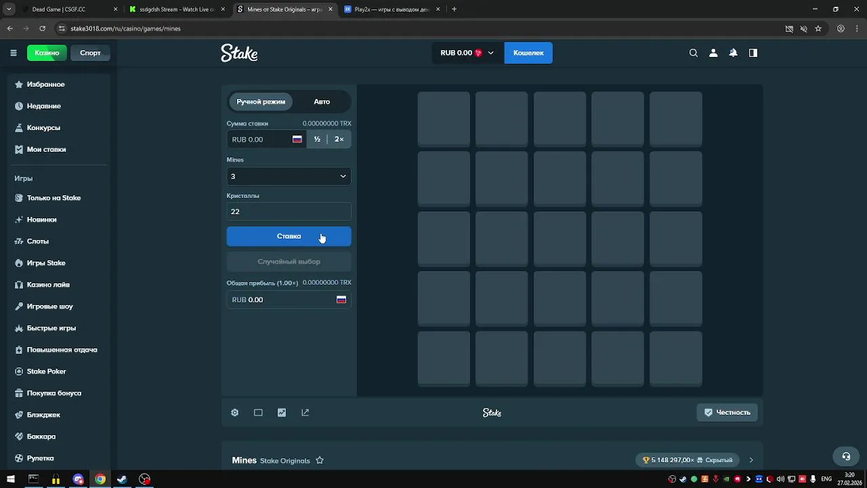Viewport: 867px width, 488px height.
Task: Open the user profile icon
Action: (713, 53)
